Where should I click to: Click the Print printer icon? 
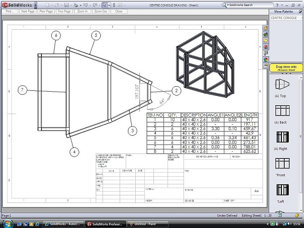(x=76, y=5)
